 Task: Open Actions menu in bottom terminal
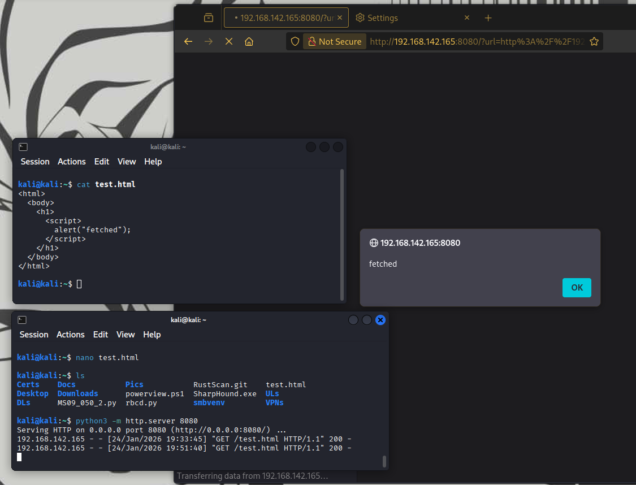point(71,335)
